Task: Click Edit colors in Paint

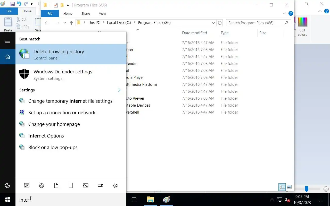Action: pos(302,27)
